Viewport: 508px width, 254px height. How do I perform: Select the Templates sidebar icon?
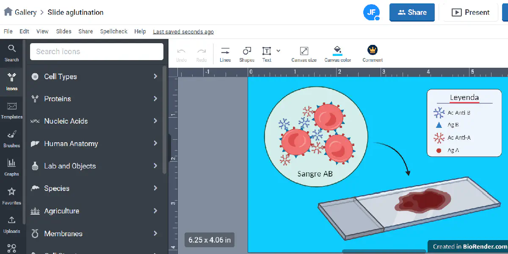[x=12, y=110]
